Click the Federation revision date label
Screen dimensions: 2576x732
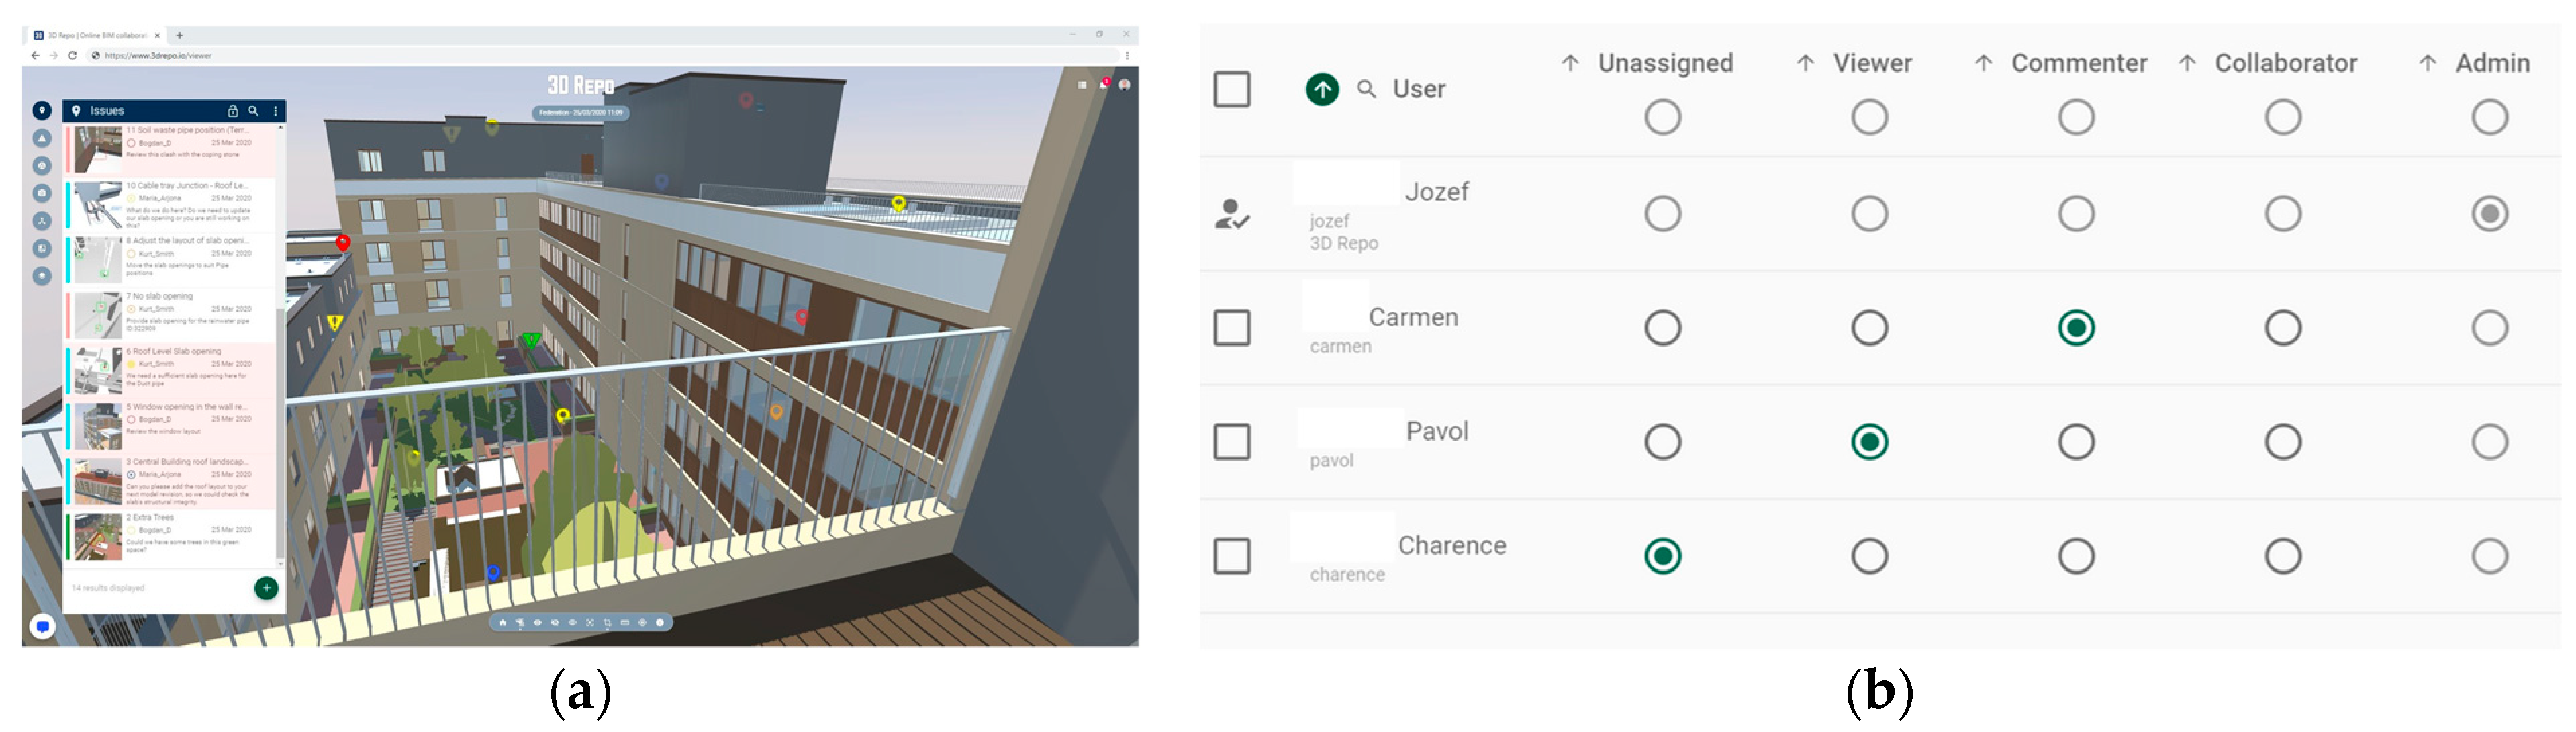click(x=581, y=113)
